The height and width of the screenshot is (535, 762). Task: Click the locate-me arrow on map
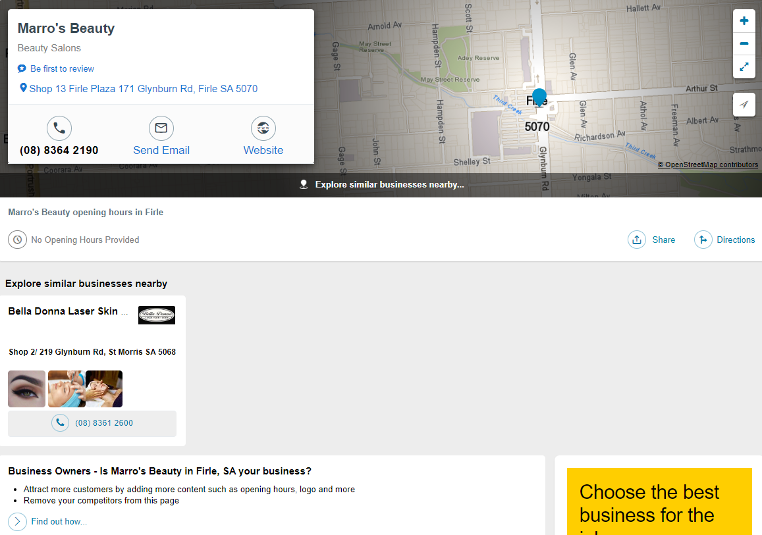(x=744, y=105)
